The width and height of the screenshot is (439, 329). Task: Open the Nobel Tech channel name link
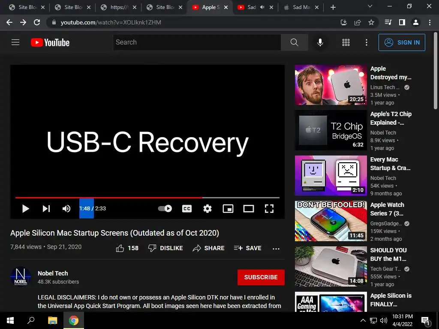tap(53, 273)
